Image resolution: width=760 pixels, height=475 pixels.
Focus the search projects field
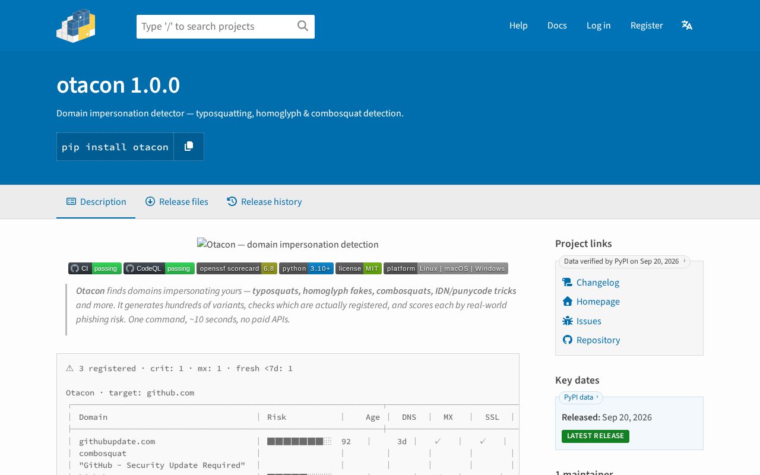226,27
